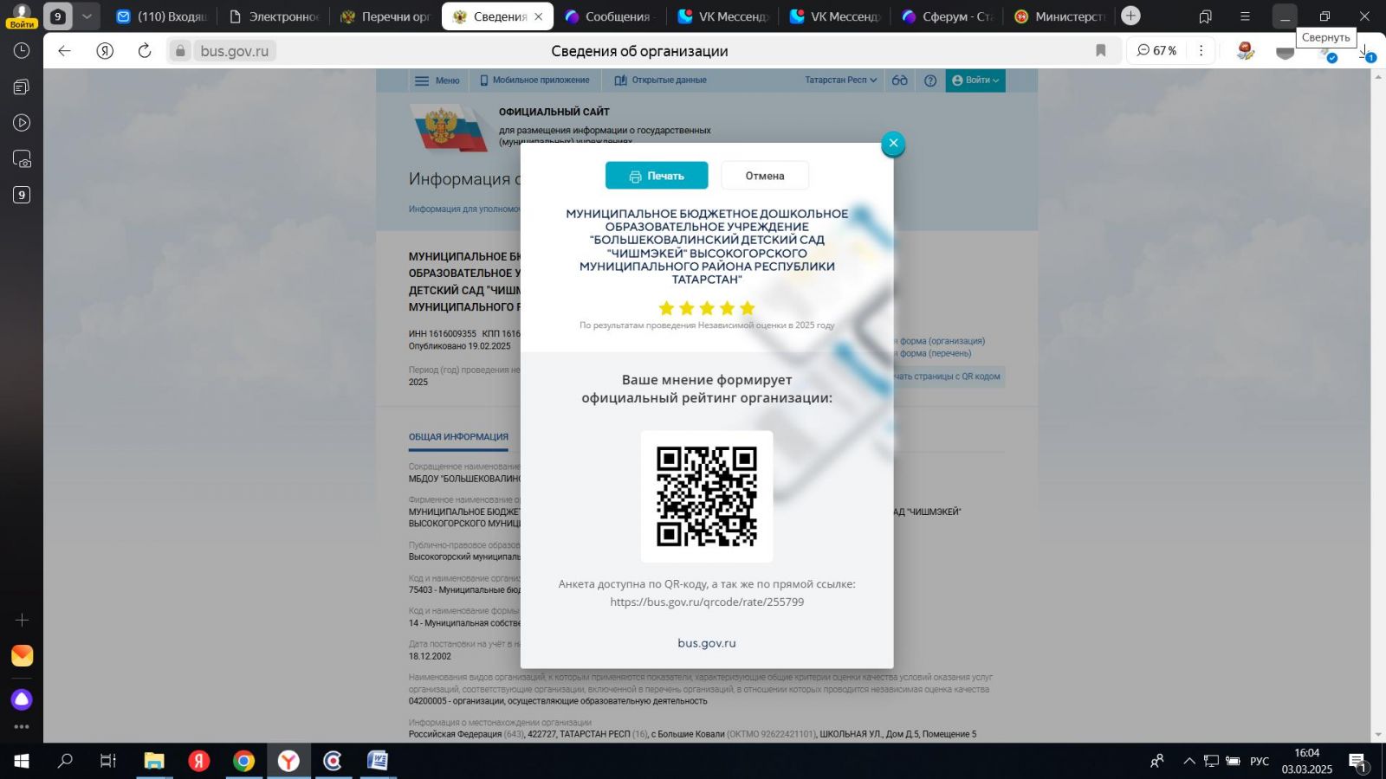Go back using the browser back arrow
The width and height of the screenshot is (1386, 779).
point(64,51)
